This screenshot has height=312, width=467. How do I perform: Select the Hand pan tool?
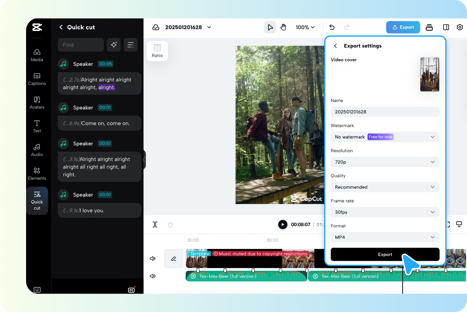tap(283, 27)
